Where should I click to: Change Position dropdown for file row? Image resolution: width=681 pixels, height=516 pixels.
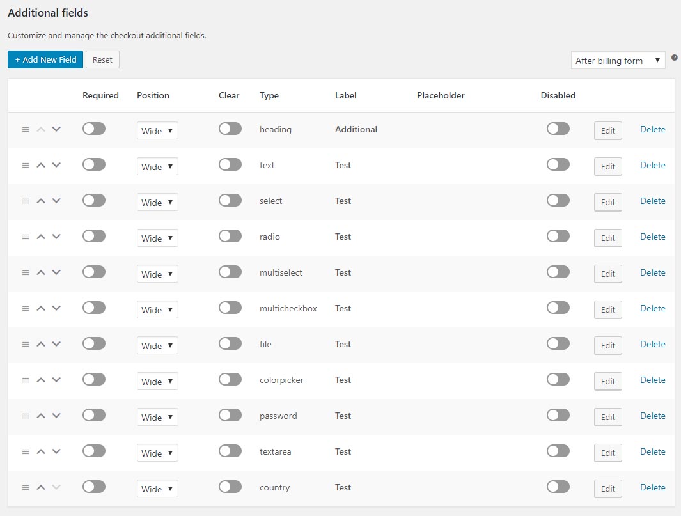[157, 345]
